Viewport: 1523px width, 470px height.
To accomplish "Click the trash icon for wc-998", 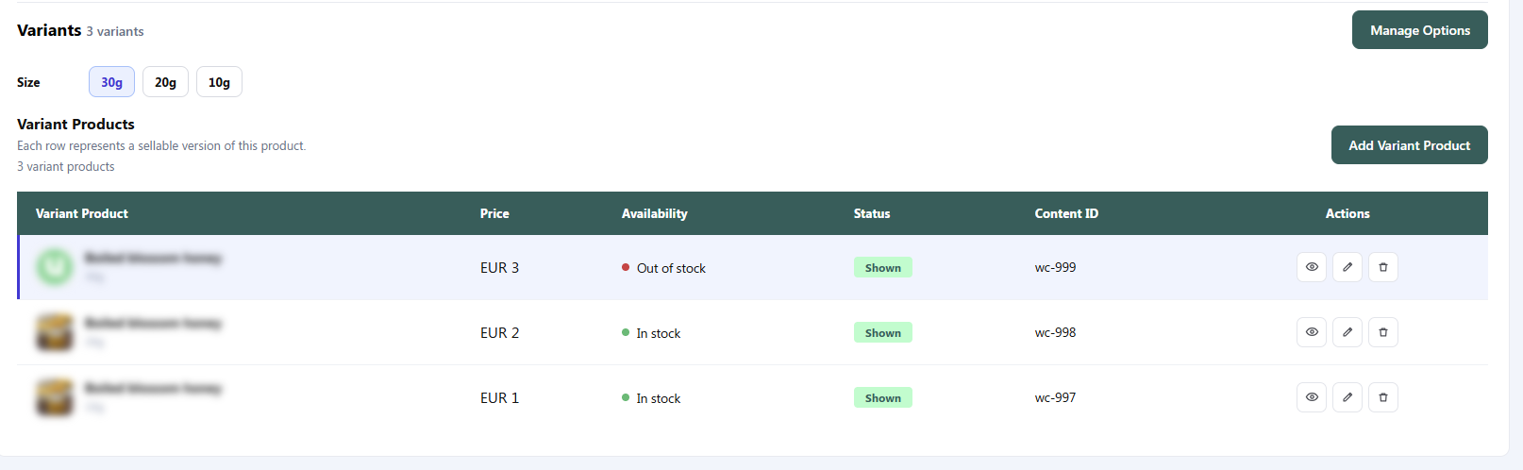I will click(1383, 332).
